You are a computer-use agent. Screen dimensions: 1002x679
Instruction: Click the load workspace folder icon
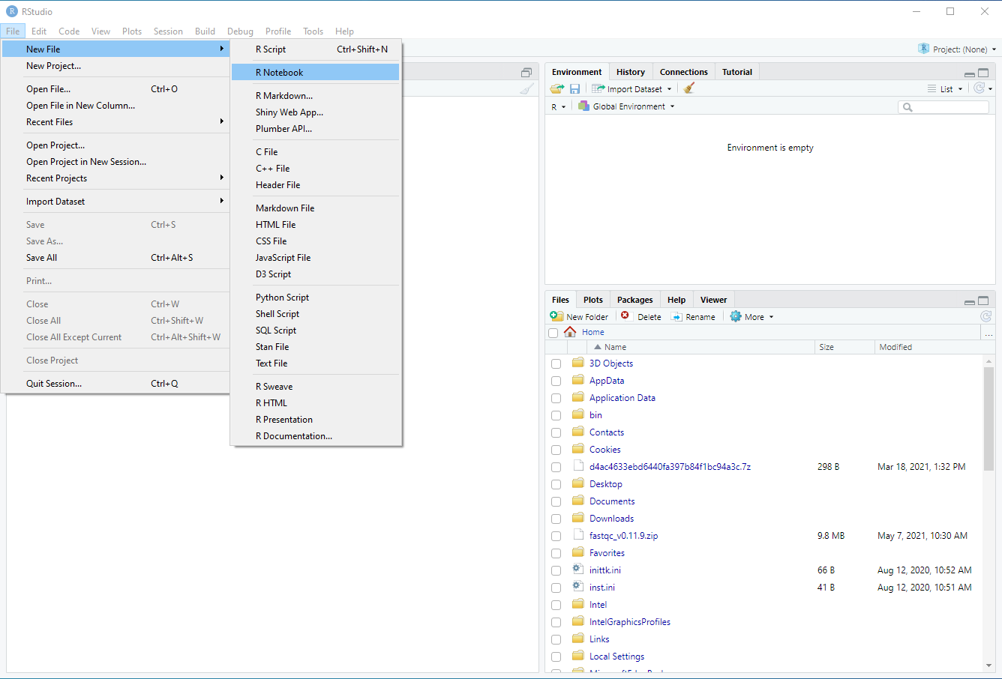tap(556, 88)
